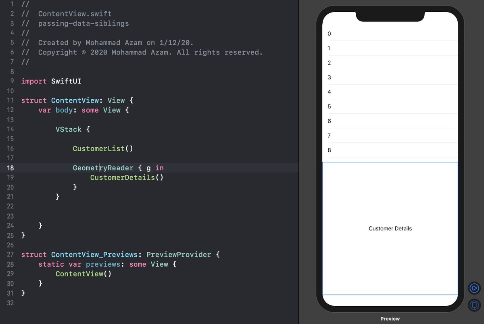Click import SwiftUI statement
The image size is (484, 324).
tap(51, 81)
